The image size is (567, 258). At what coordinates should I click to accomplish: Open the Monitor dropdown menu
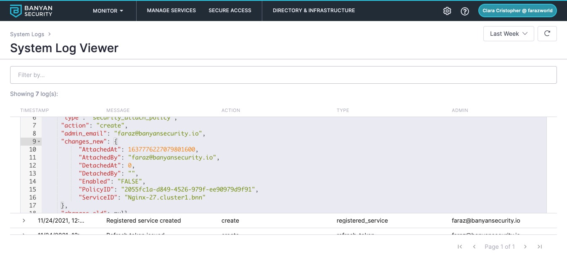click(108, 11)
